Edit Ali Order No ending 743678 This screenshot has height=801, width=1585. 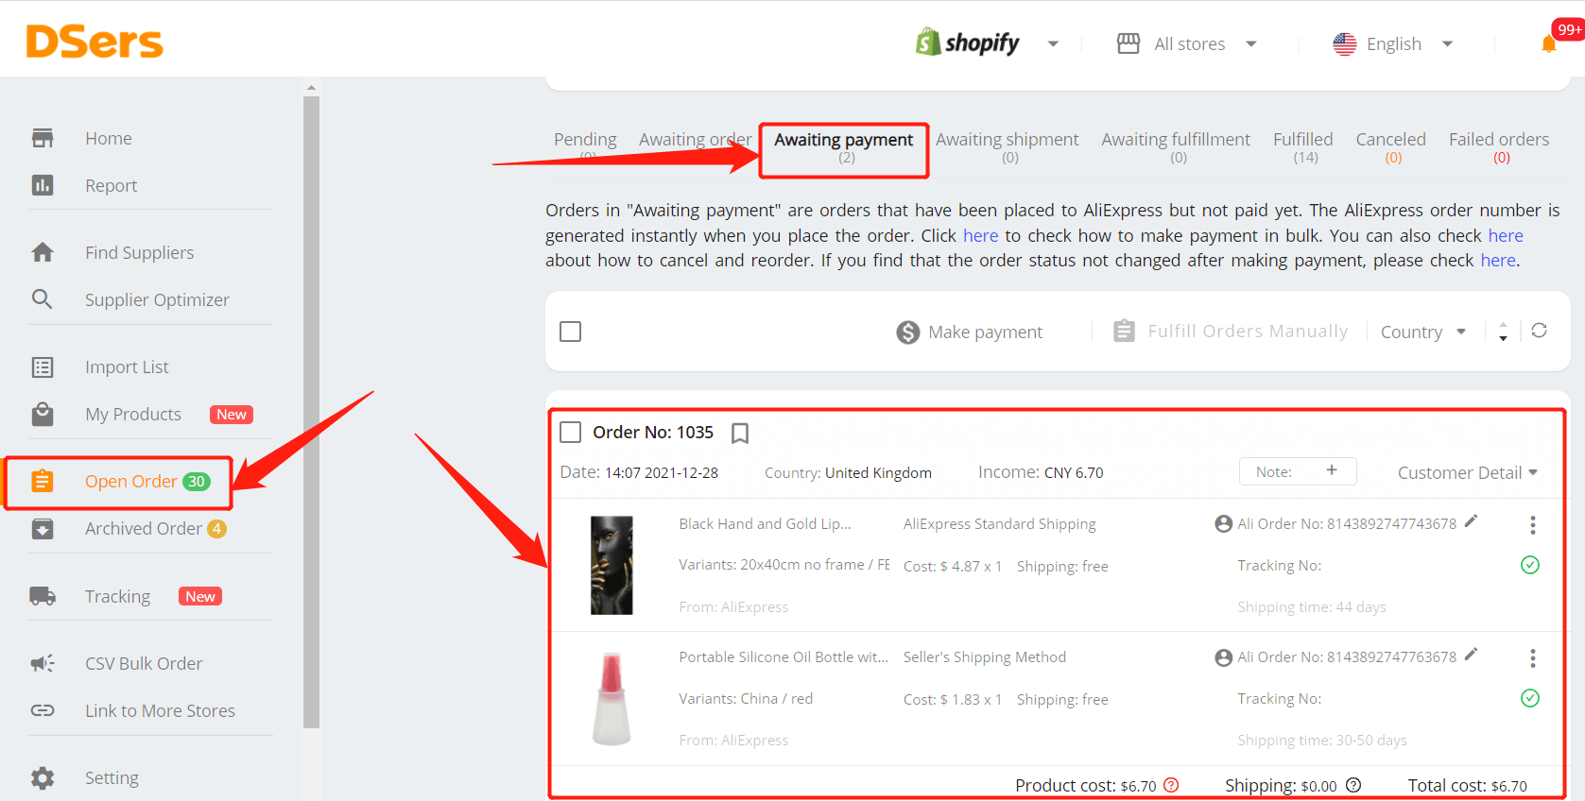(x=1471, y=521)
